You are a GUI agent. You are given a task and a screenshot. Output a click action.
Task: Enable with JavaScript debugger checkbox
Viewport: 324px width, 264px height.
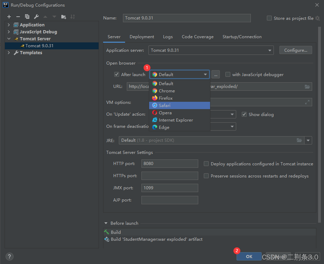coord(228,74)
